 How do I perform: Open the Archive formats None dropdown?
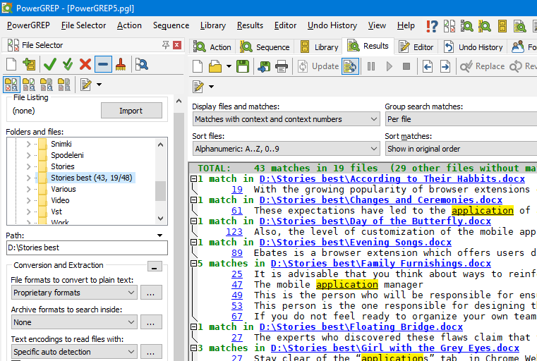pos(74,322)
